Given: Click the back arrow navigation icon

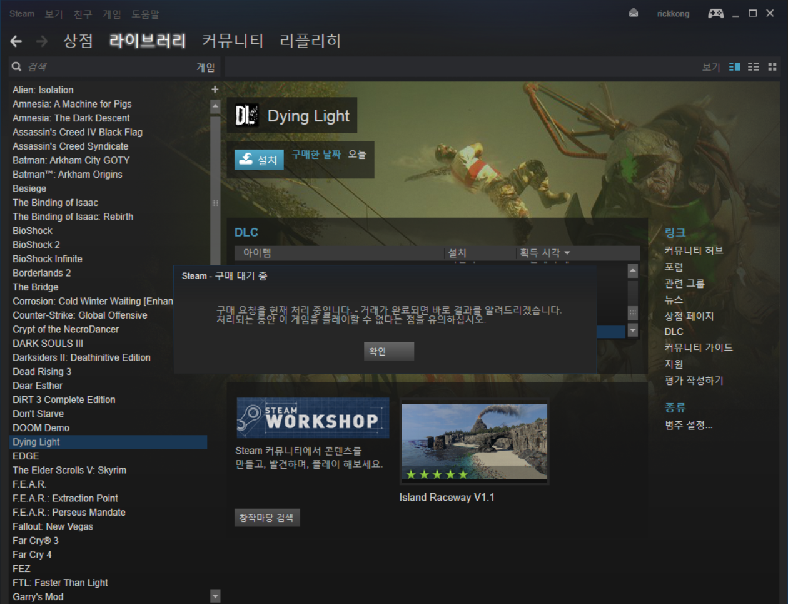Looking at the screenshot, I should 16,41.
